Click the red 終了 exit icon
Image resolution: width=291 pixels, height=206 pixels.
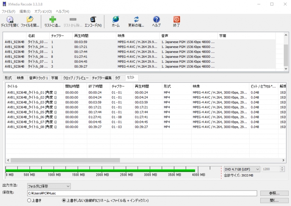(x=177, y=20)
